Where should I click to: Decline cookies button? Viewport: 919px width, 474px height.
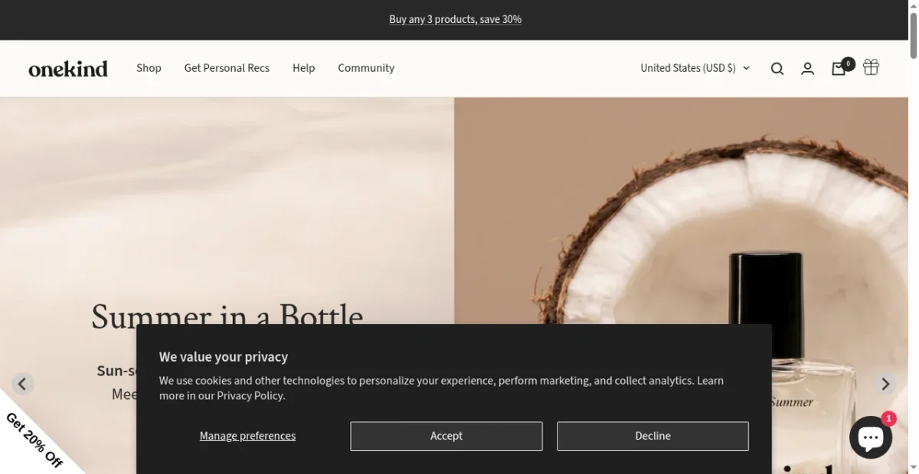[652, 436]
